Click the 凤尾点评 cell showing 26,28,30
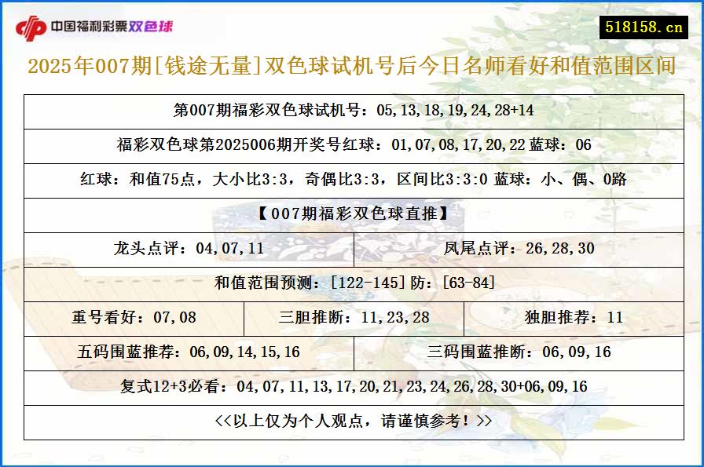 tap(519, 250)
